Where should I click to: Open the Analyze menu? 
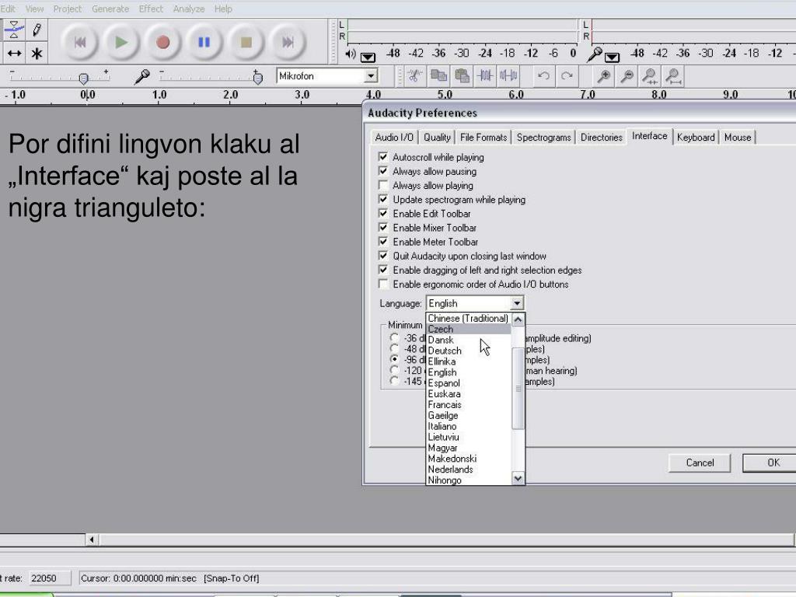pyautogui.click(x=188, y=9)
